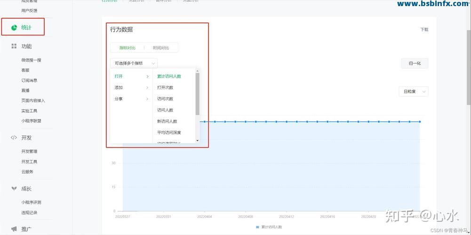Screen dimensions: 471x235
Task: Open 违规记录 in the sidebar
Action: [29, 212]
